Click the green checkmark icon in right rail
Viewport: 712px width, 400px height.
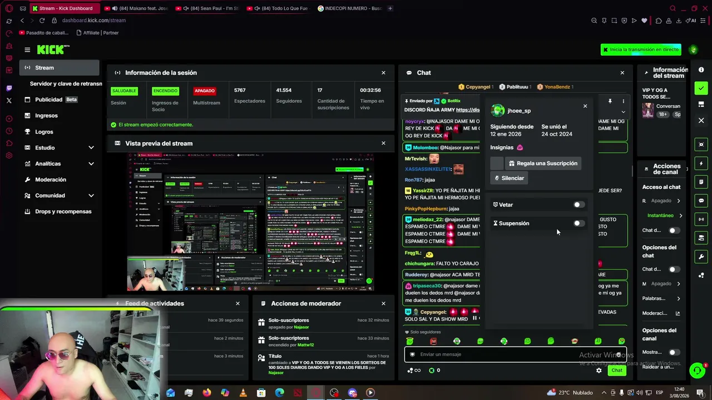pos(701,88)
